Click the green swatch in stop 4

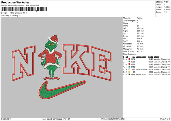tap(129, 67)
